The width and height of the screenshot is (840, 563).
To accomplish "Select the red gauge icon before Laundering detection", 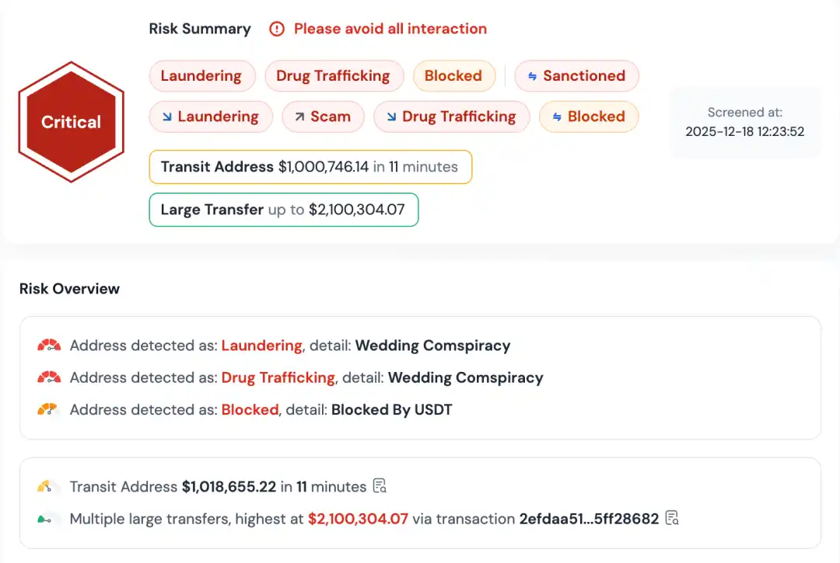I will pos(47,345).
